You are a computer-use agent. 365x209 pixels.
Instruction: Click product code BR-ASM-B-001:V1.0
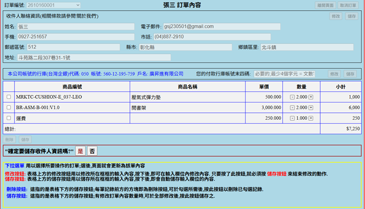pos(38,107)
